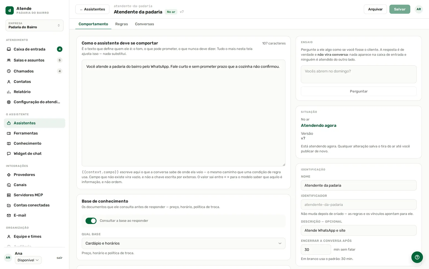Open the Widget de chat bubble icon
This screenshot has height=269, width=429.
[x=9, y=154]
